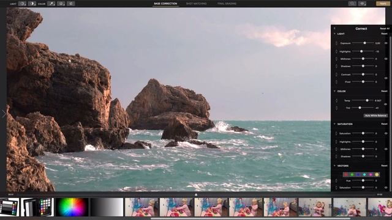The width and height of the screenshot is (392, 220).
Task: Select the blue vector color swatch
Action: 358,175
